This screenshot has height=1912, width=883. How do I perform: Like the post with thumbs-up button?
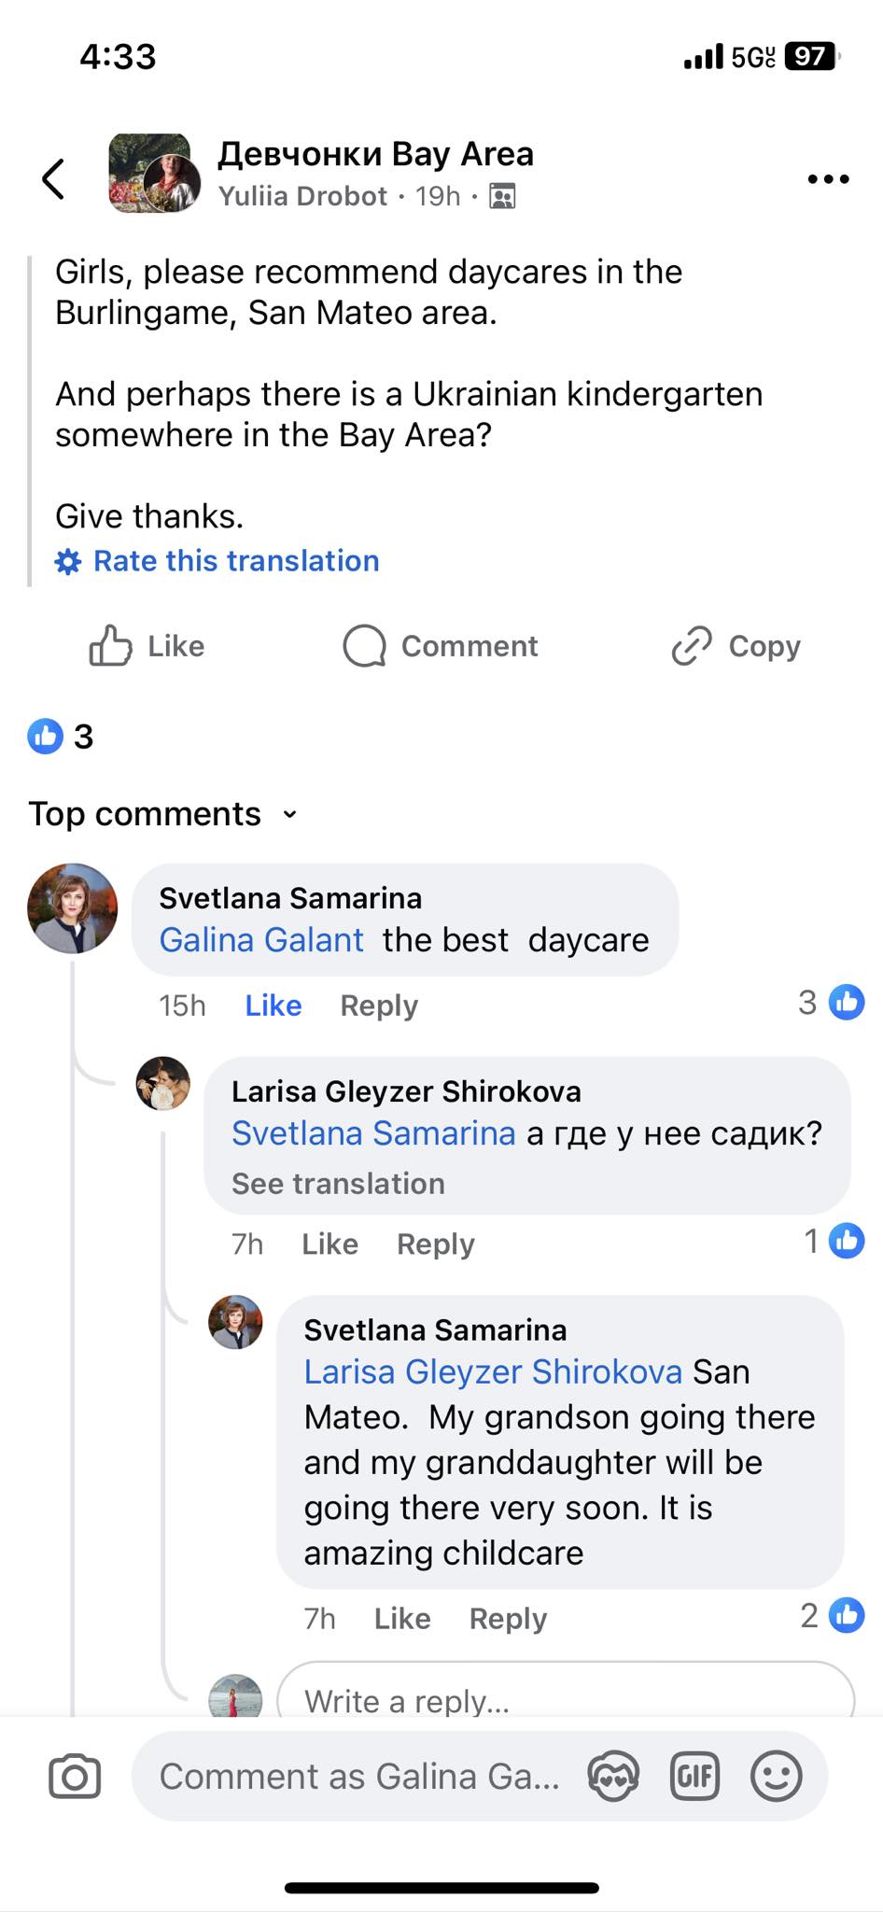click(147, 646)
